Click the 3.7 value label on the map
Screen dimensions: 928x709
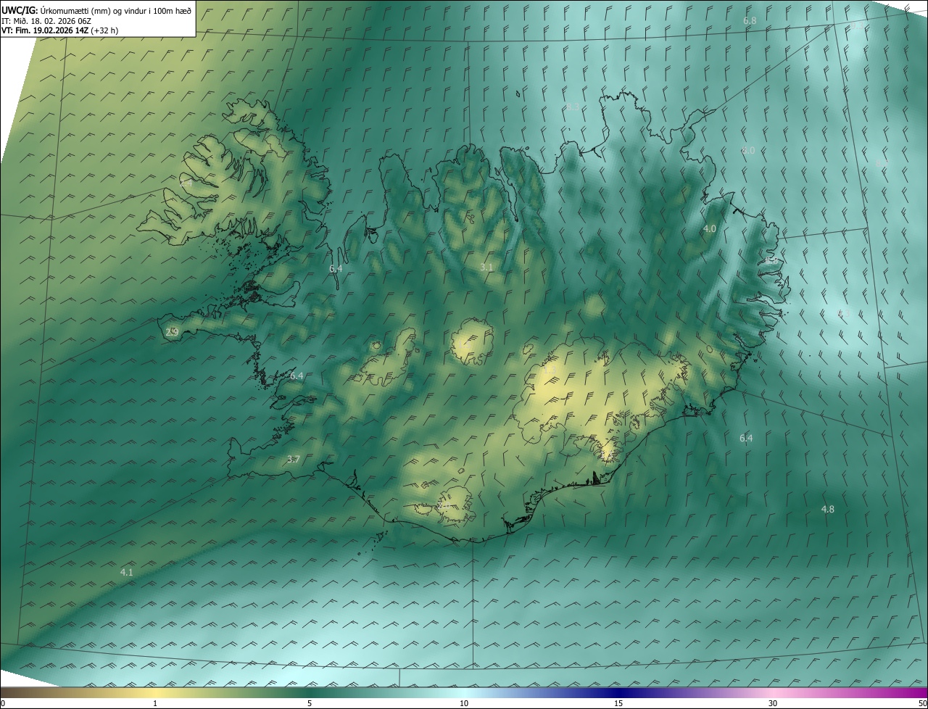pos(294,460)
